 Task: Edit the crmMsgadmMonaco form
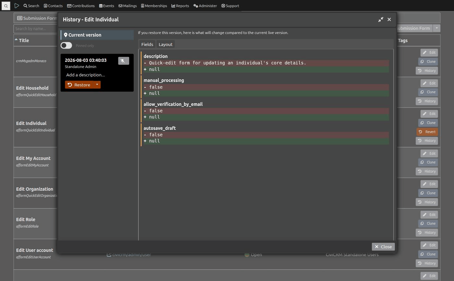(x=429, y=52)
